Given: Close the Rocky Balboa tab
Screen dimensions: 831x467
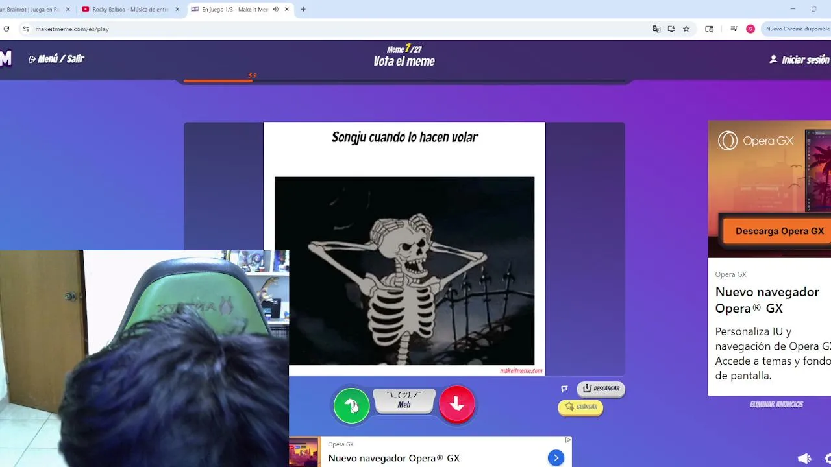Looking at the screenshot, I should pyautogui.click(x=177, y=10).
